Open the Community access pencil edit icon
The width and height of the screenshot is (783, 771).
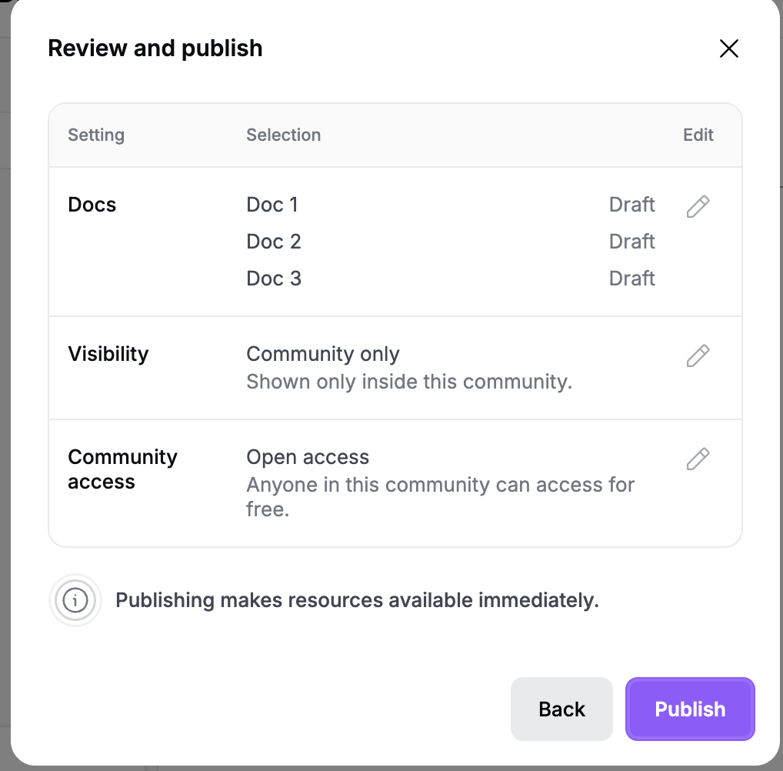tap(698, 458)
